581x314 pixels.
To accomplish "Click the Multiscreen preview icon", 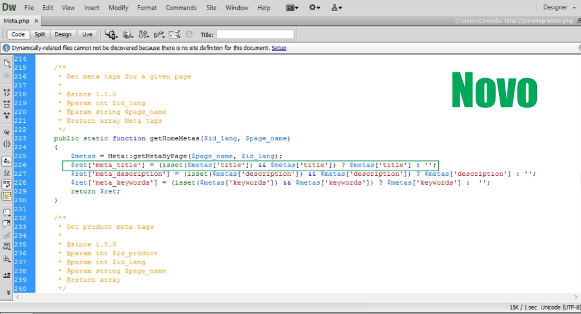I will click(x=111, y=34).
